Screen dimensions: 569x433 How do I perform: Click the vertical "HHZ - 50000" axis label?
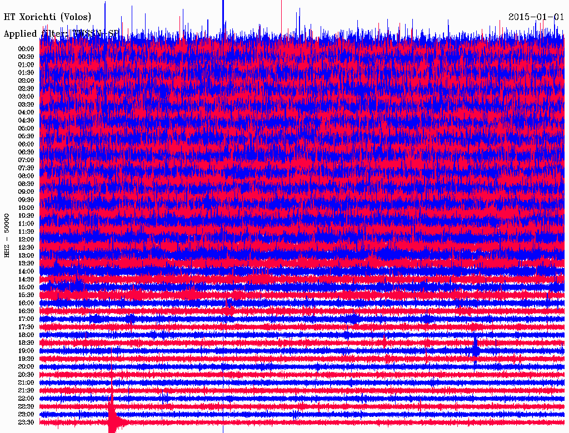pyautogui.click(x=7, y=235)
